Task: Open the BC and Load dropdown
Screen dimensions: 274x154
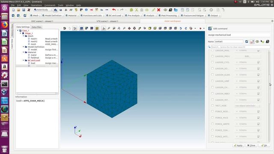Action: point(115,15)
